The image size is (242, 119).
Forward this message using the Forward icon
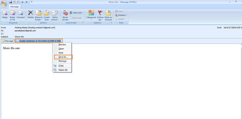(20, 14)
